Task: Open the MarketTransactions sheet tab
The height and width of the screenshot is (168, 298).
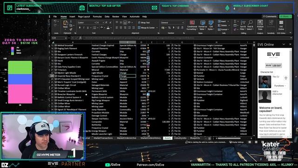Action: 103,138
